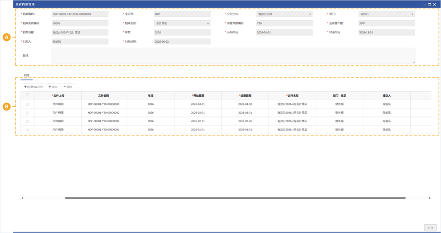Click the file name cell for 3月会计凭证
This screenshot has width=441, height=233.
pos(292,113)
